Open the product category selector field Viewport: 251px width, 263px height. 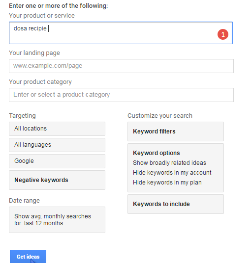pos(121,95)
